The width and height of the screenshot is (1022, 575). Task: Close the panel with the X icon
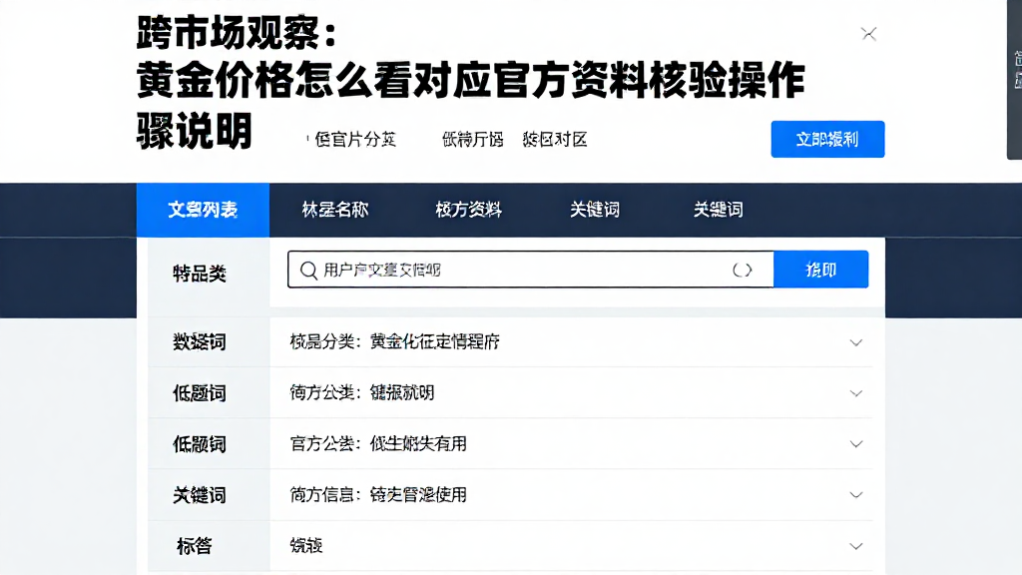(868, 34)
